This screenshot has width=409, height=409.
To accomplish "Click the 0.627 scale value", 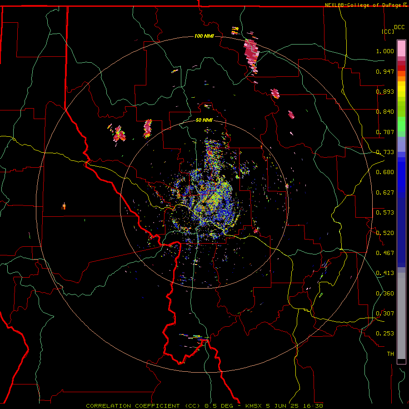I will tap(385, 193).
